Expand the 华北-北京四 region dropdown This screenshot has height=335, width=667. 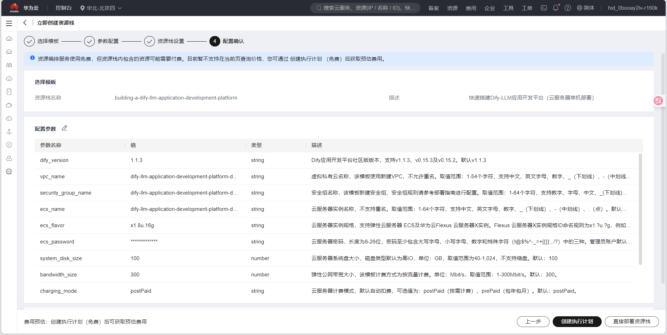(101, 8)
